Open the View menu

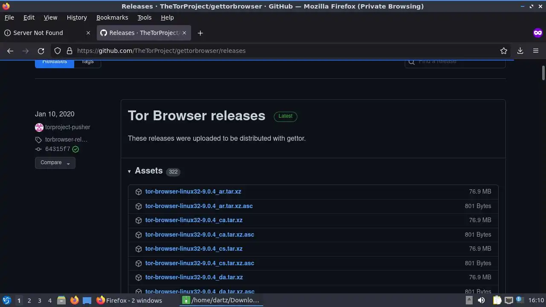[x=50, y=17]
